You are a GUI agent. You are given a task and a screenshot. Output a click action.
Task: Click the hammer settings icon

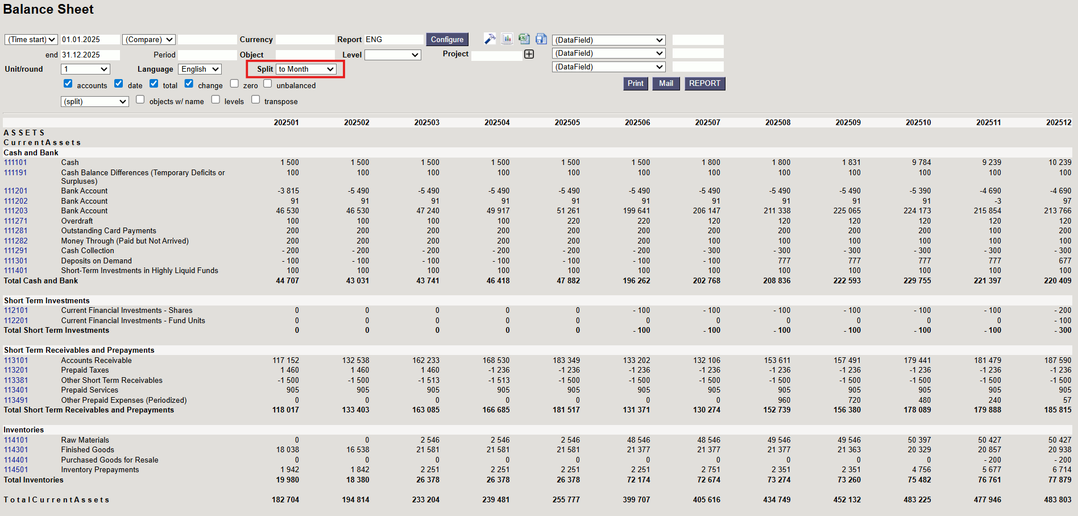tap(490, 39)
